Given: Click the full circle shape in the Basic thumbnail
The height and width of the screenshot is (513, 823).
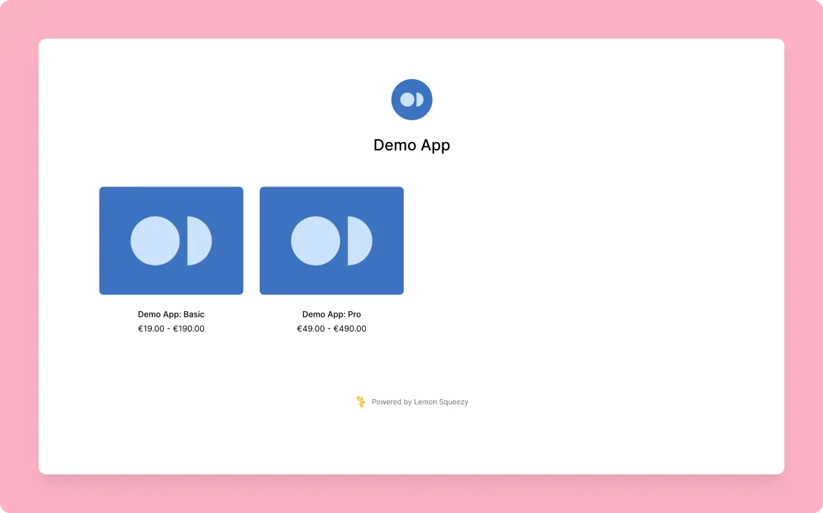Looking at the screenshot, I should coord(155,240).
